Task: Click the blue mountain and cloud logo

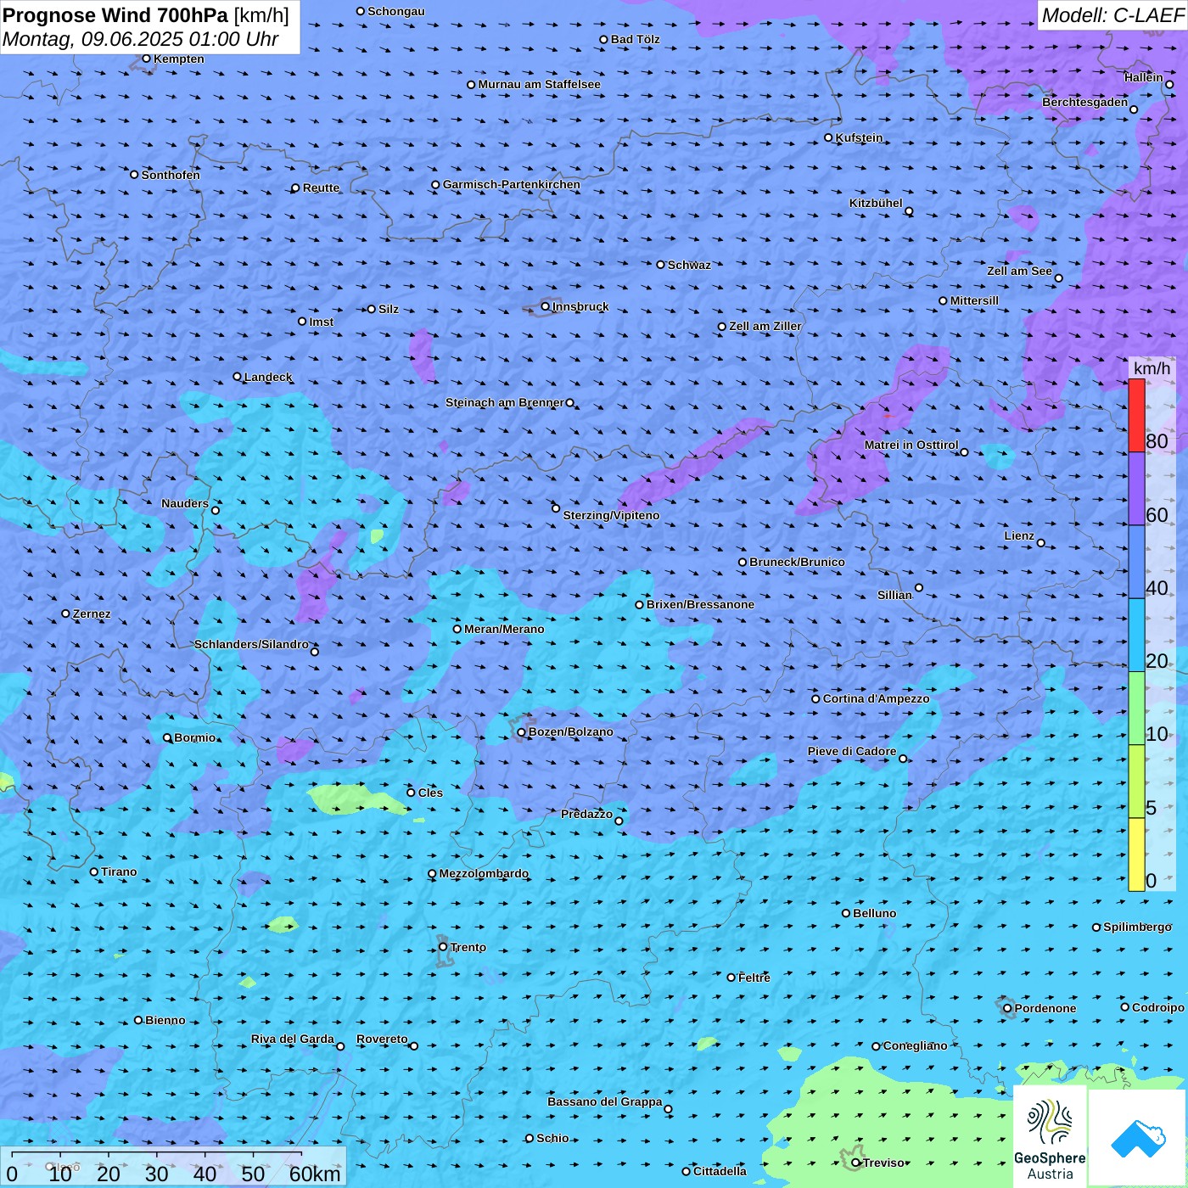Action: point(1137,1137)
